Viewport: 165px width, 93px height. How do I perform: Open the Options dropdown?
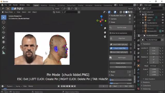coord(131,9)
